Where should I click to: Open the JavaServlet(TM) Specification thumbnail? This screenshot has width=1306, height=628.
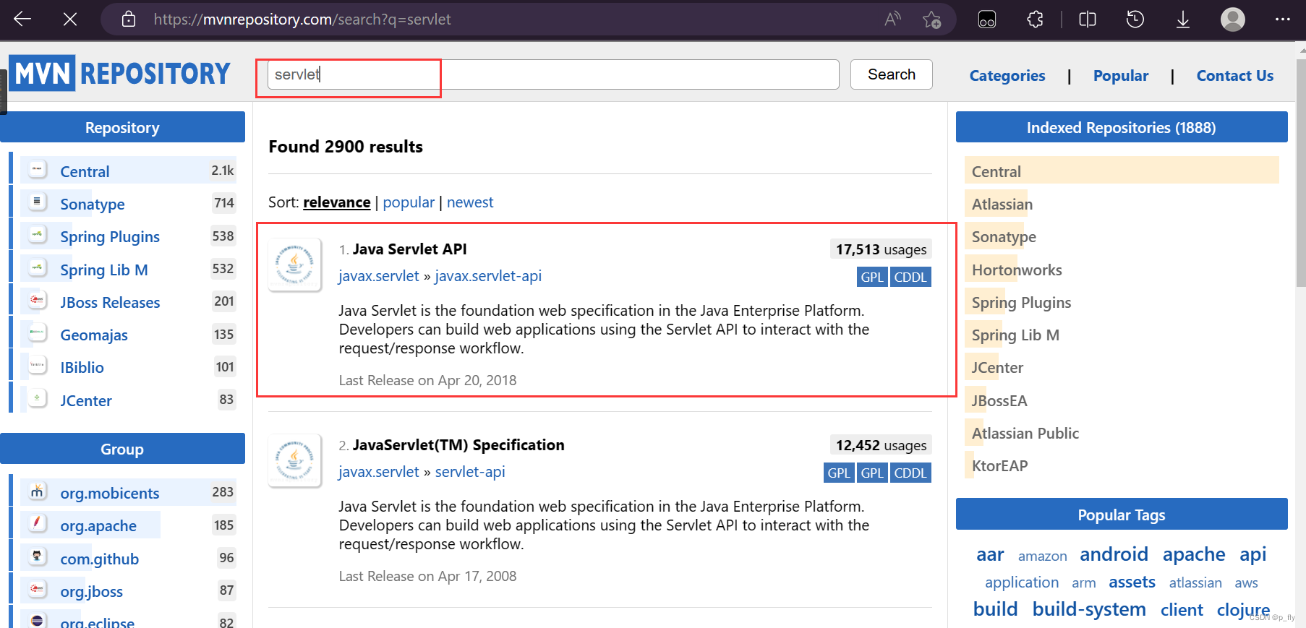point(295,460)
